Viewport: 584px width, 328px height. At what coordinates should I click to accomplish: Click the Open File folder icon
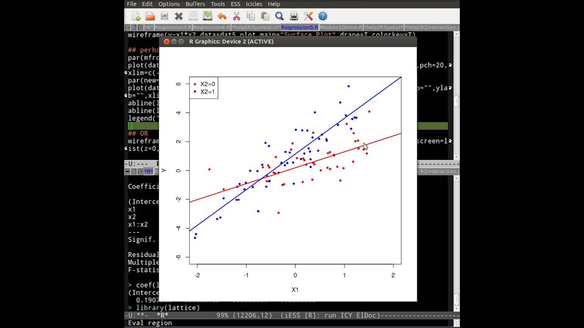[150, 16]
